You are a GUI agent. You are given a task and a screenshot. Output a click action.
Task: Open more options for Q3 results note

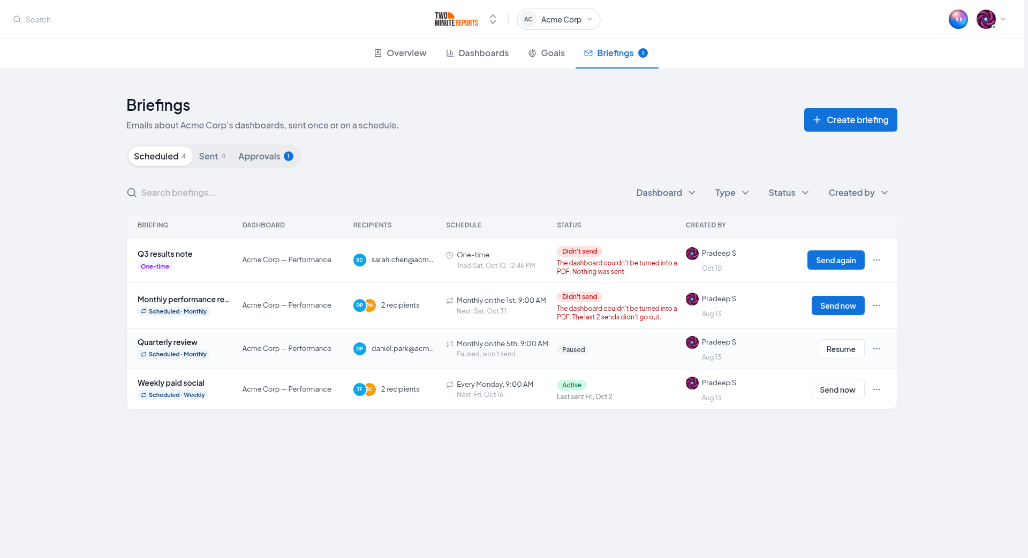click(876, 260)
